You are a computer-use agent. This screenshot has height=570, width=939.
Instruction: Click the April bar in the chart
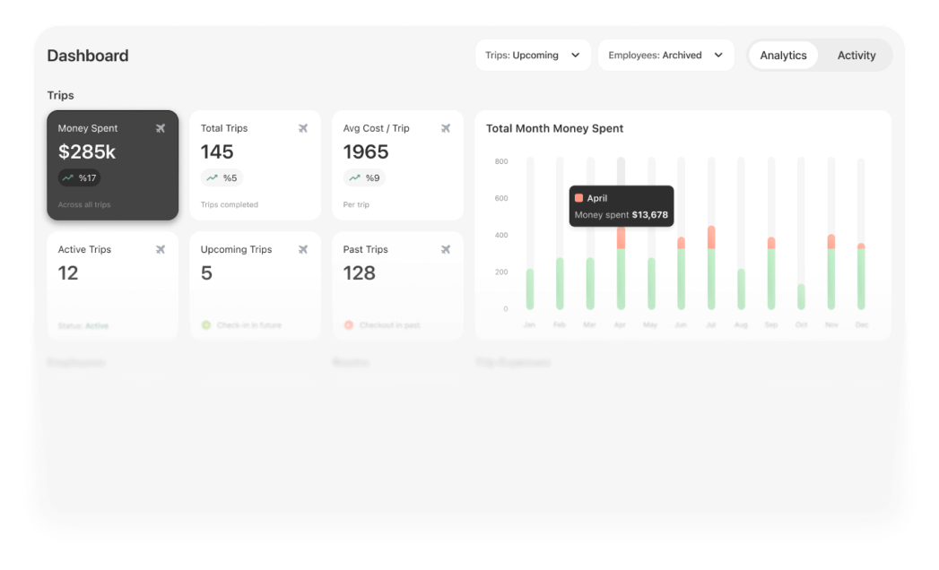[621, 278]
